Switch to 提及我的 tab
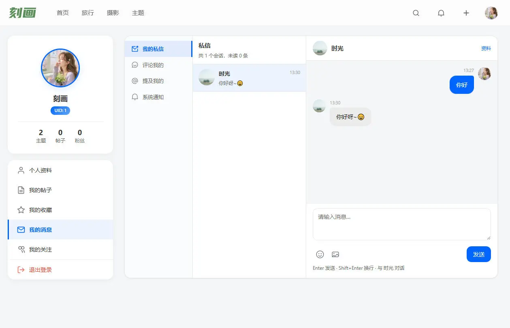The height and width of the screenshot is (328, 510). click(158, 81)
